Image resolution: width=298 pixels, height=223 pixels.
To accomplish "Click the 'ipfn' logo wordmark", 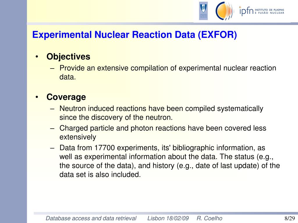I will click(x=246, y=11).
